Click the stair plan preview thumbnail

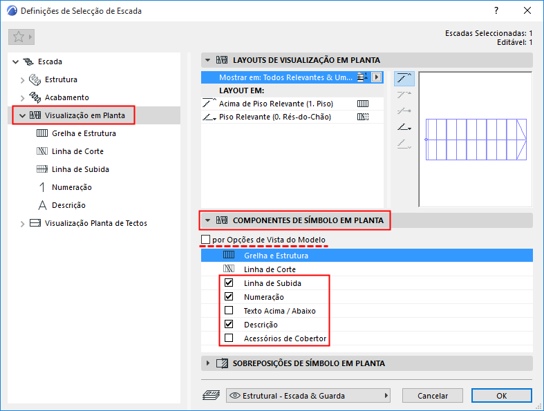pos(476,140)
